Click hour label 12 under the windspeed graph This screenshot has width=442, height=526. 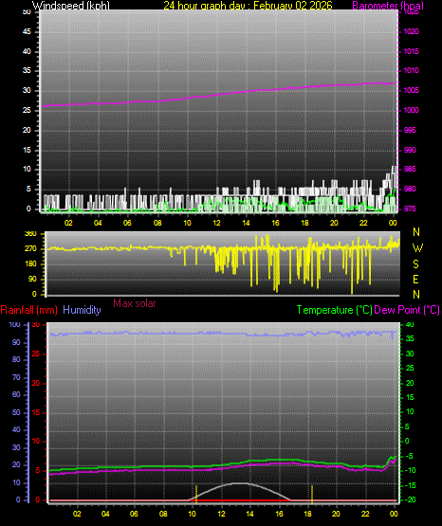pos(216,223)
